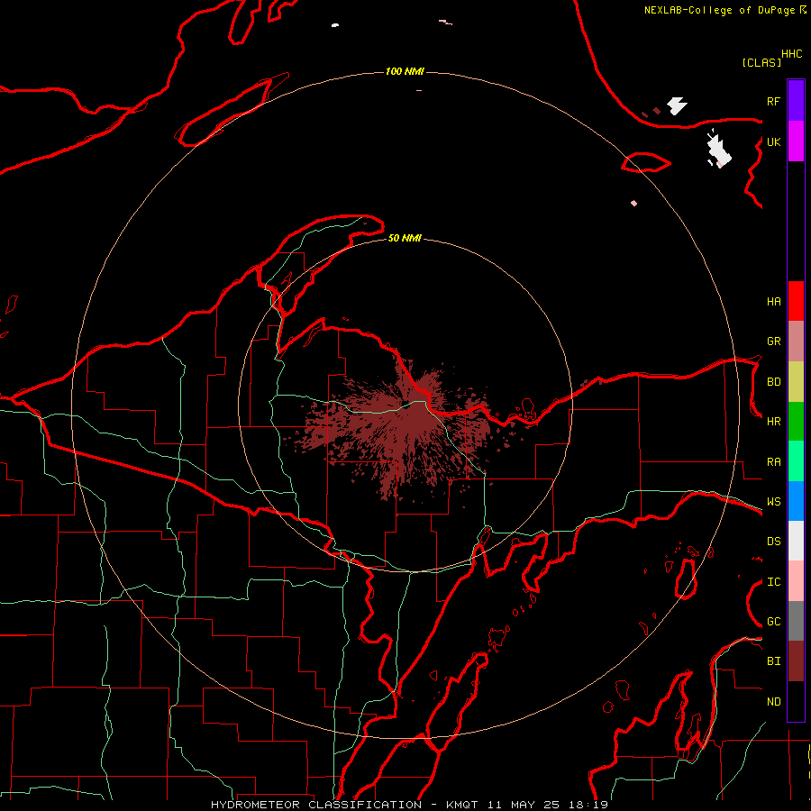Click the UK legend label
The image size is (811, 811).
[773, 141]
